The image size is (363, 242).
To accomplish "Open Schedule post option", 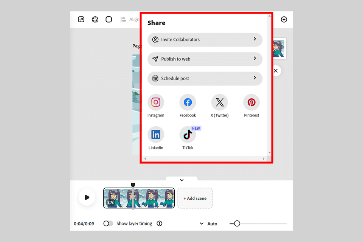I will point(205,79).
